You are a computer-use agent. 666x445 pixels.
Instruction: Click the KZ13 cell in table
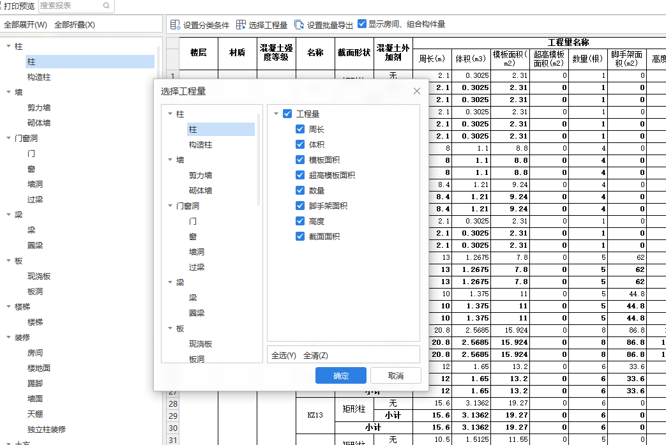point(315,415)
